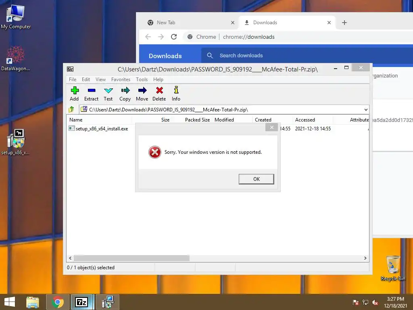Screen dimensions: 413x310
Task: Open My Computer desktop icon
Action: [16, 17]
